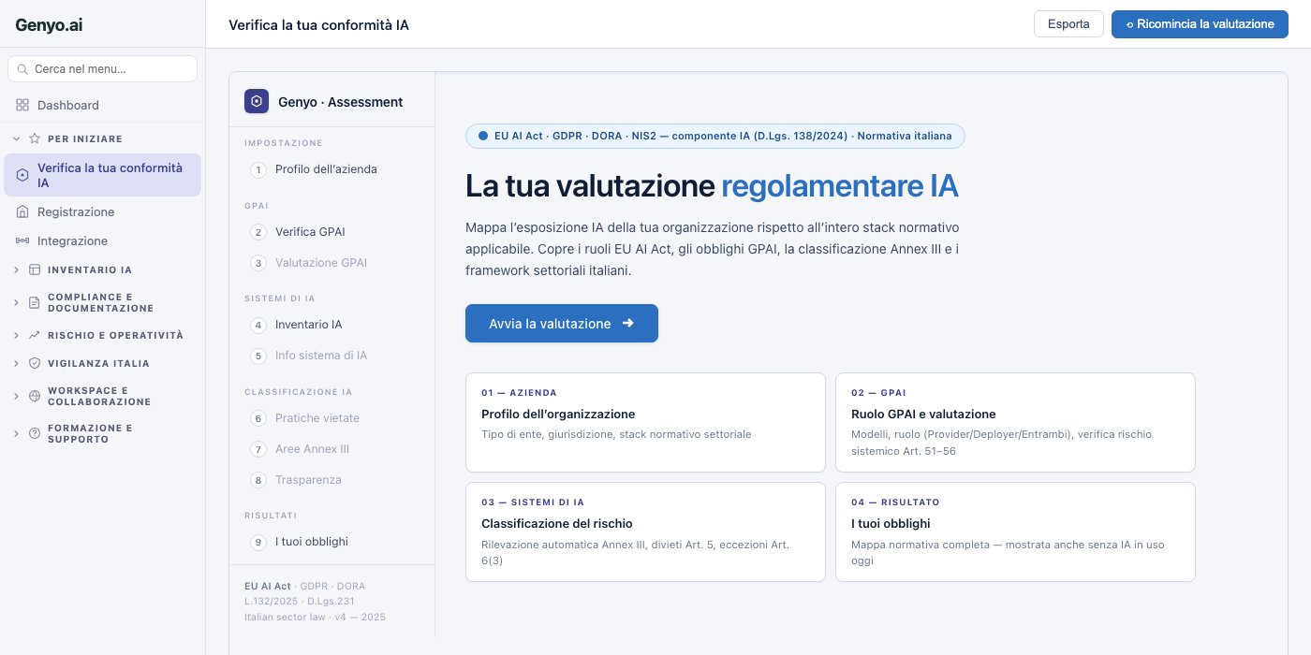Click the EU AI Act GDPR DORA regulation pill
Viewport: 1311px width, 655px height.
pos(715,136)
